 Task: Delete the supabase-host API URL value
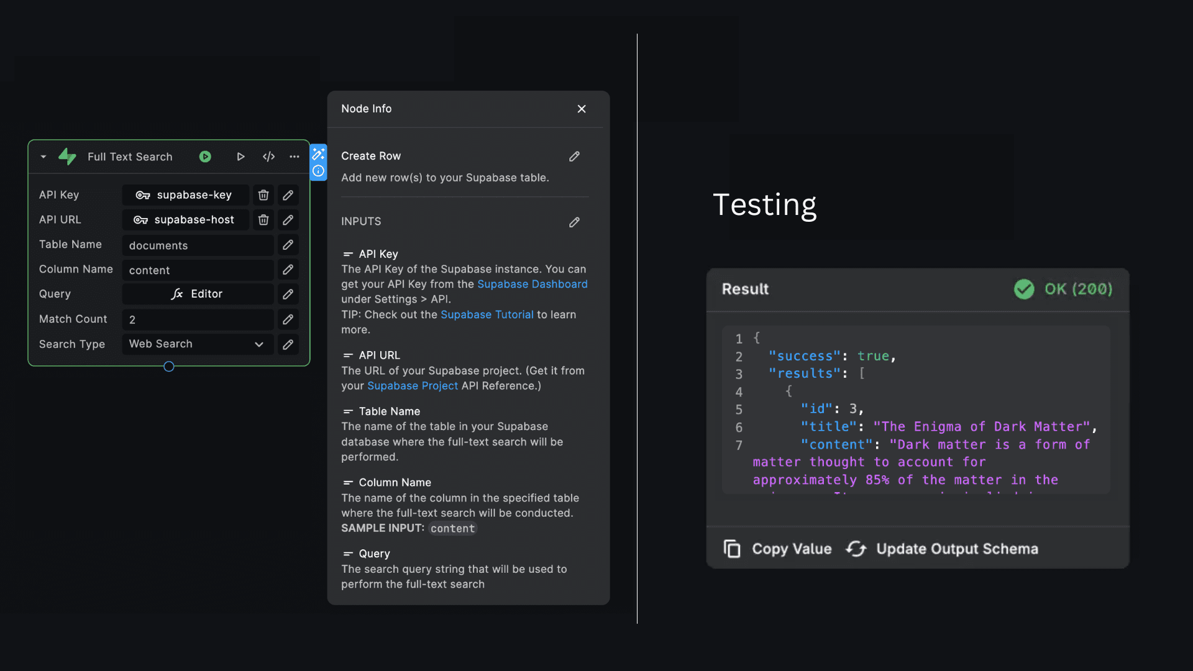click(263, 220)
